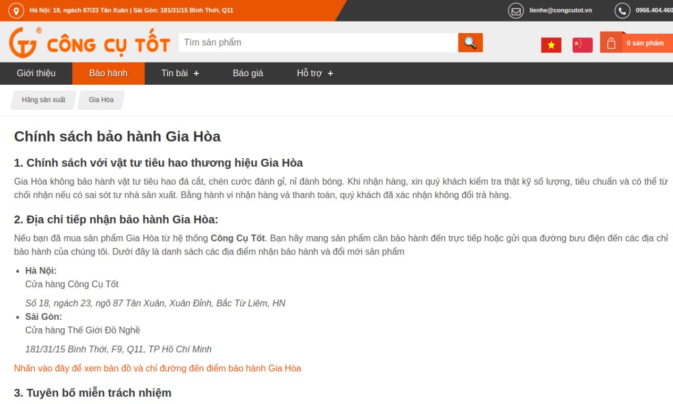Switch to Vietnamese language flag

coord(551,45)
